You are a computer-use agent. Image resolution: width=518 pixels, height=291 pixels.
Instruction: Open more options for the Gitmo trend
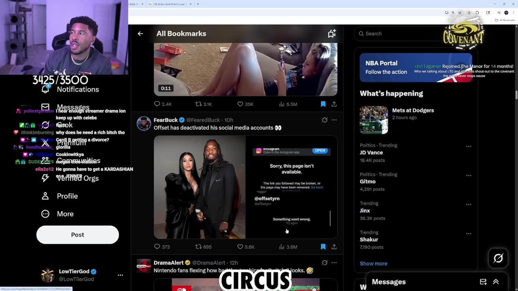pyautogui.click(x=469, y=175)
